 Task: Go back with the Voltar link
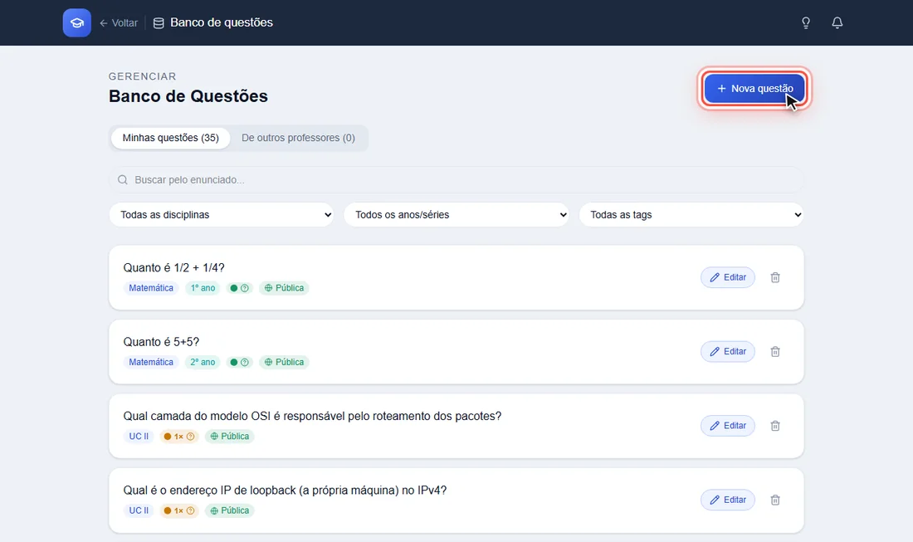119,22
